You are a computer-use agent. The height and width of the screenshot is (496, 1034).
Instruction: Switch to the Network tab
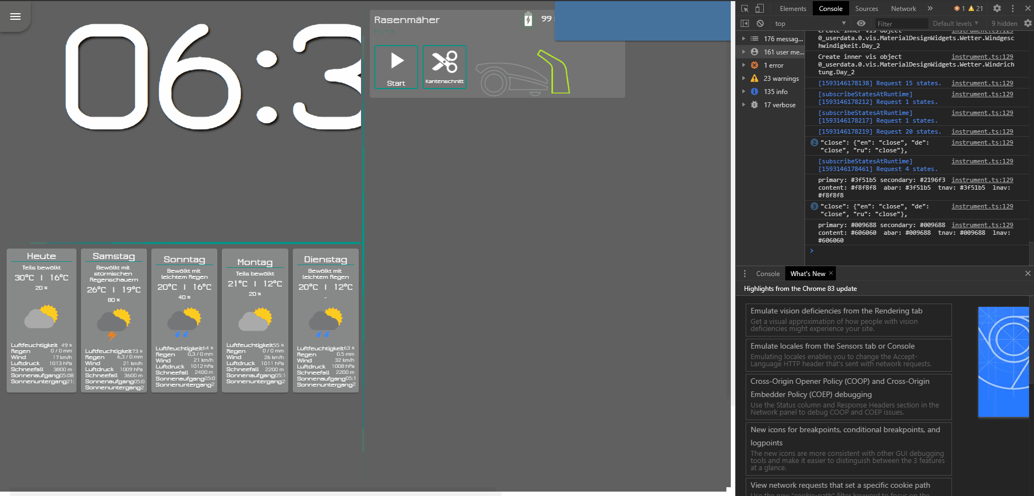(903, 9)
